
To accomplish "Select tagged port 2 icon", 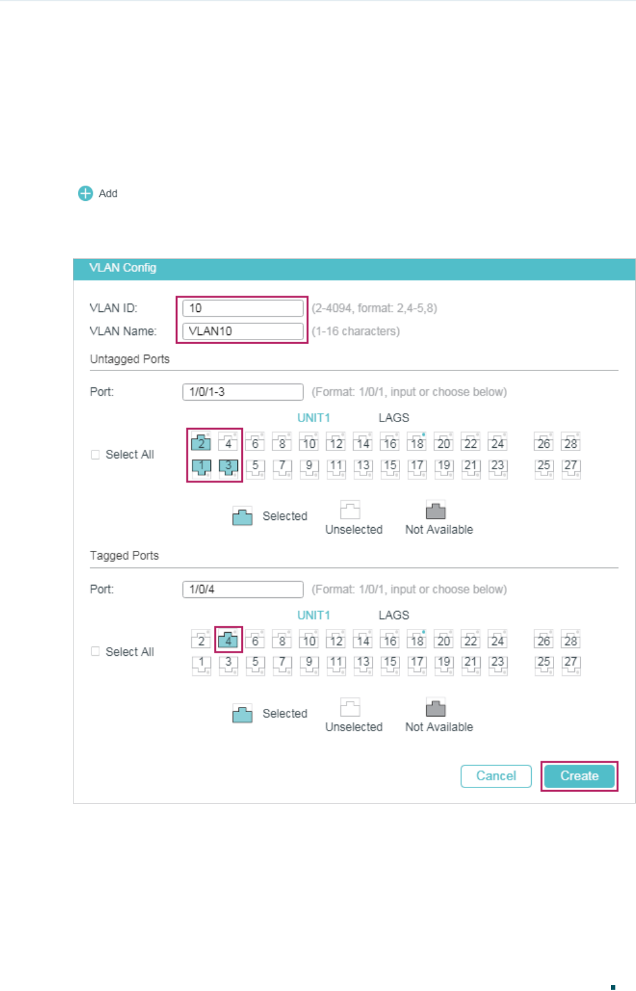I will click(x=201, y=640).
